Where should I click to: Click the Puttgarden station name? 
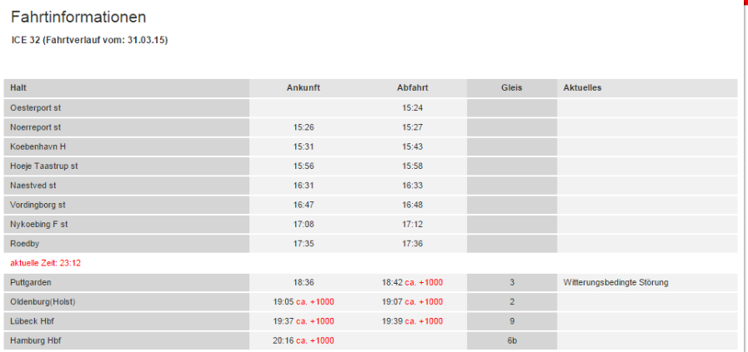pos(31,282)
